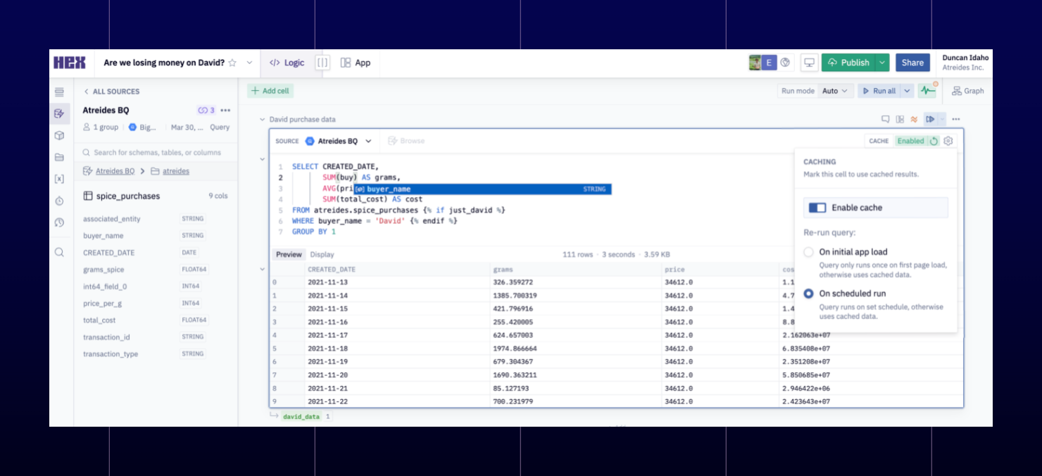The width and height of the screenshot is (1042, 476).
Task: Toggle the Enable cache switch
Action: (x=817, y=208)
